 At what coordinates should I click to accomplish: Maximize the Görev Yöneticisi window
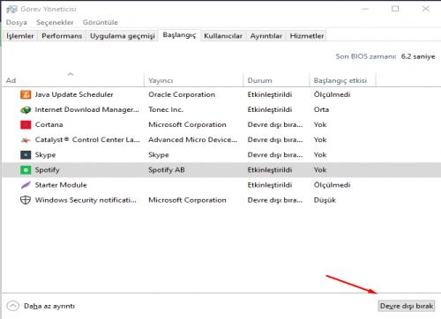tap(395, 9)
